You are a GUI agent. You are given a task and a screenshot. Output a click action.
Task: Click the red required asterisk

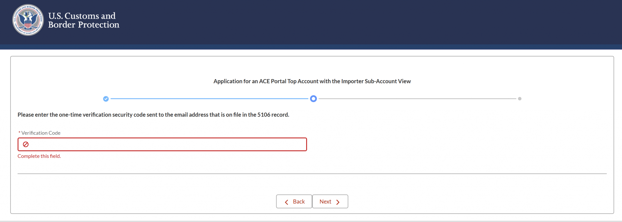coord(19,133)
